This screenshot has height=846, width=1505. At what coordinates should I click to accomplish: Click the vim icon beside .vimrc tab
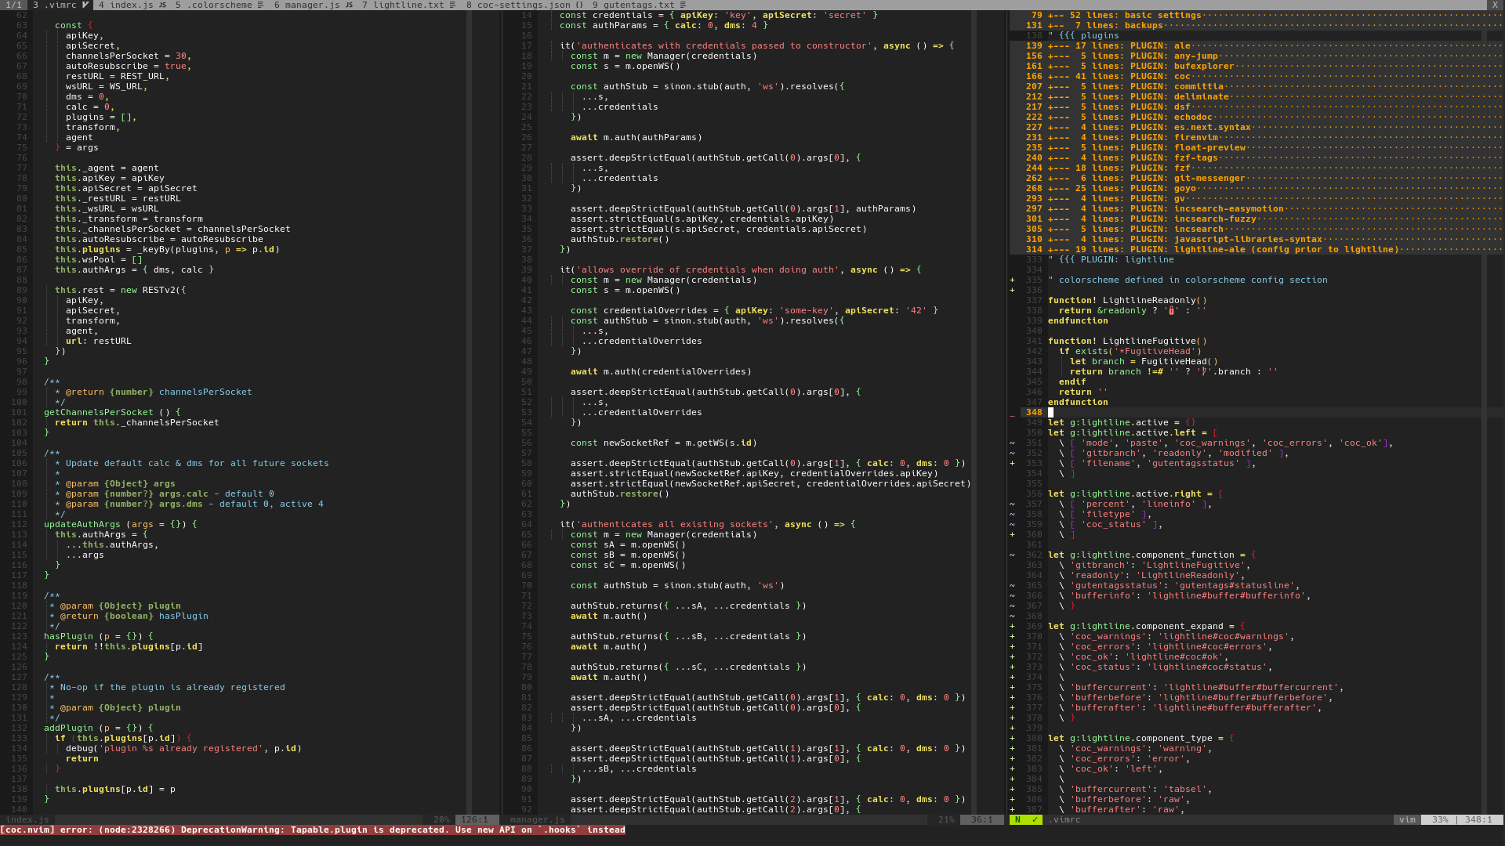85,5
